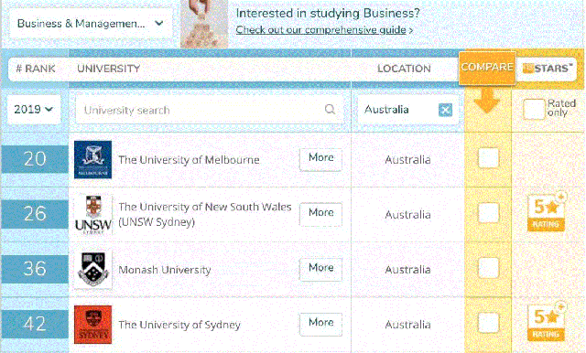
Task: Enable the Rated only checkbox
Action: (x=533, y=109)
